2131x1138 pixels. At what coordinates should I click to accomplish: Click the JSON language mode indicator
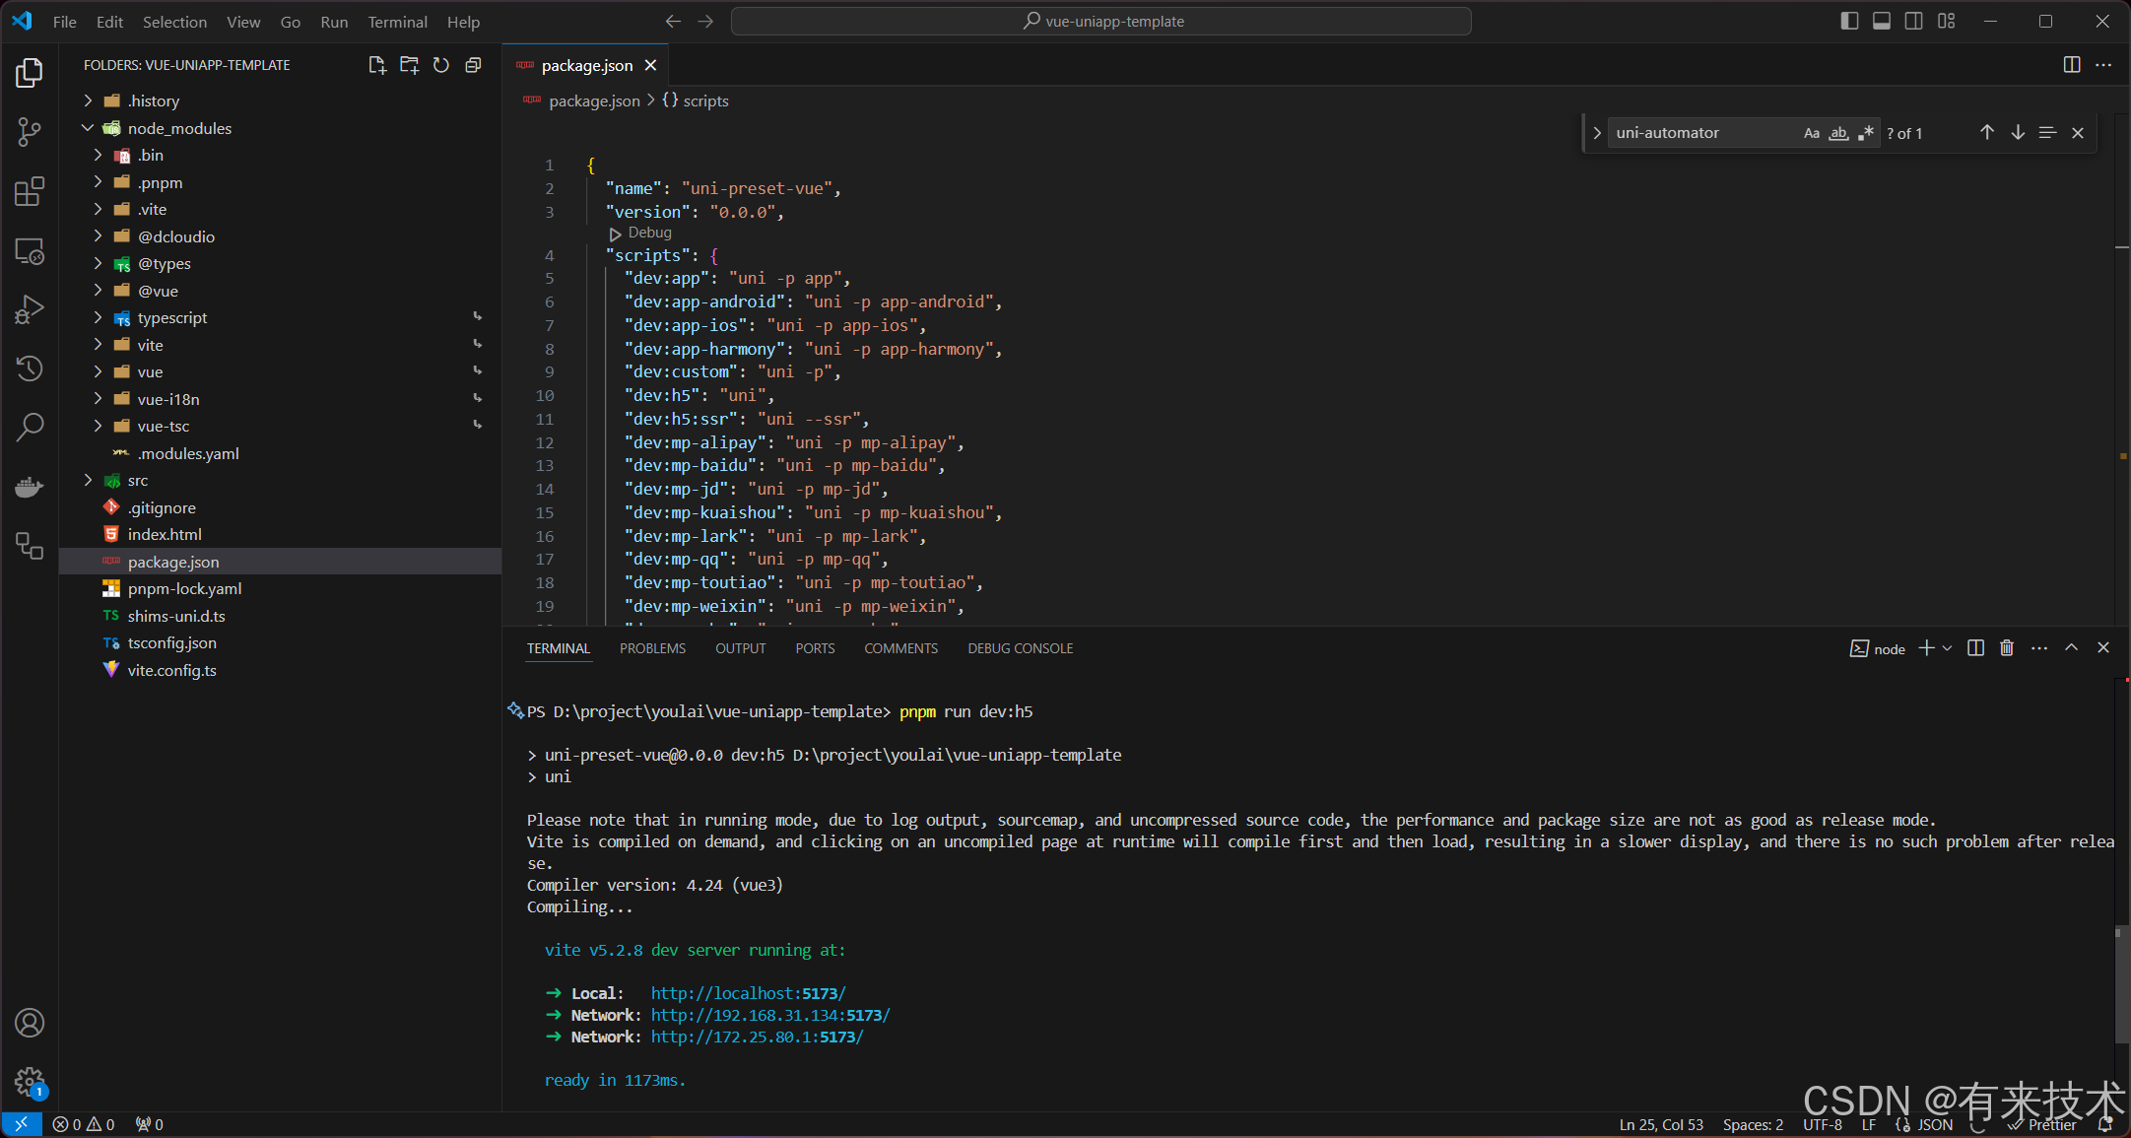(1935, 1124)
